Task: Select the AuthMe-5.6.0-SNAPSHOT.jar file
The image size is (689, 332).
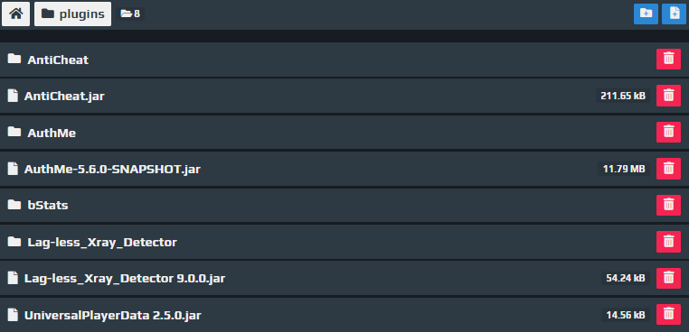Action: [112, 169]
